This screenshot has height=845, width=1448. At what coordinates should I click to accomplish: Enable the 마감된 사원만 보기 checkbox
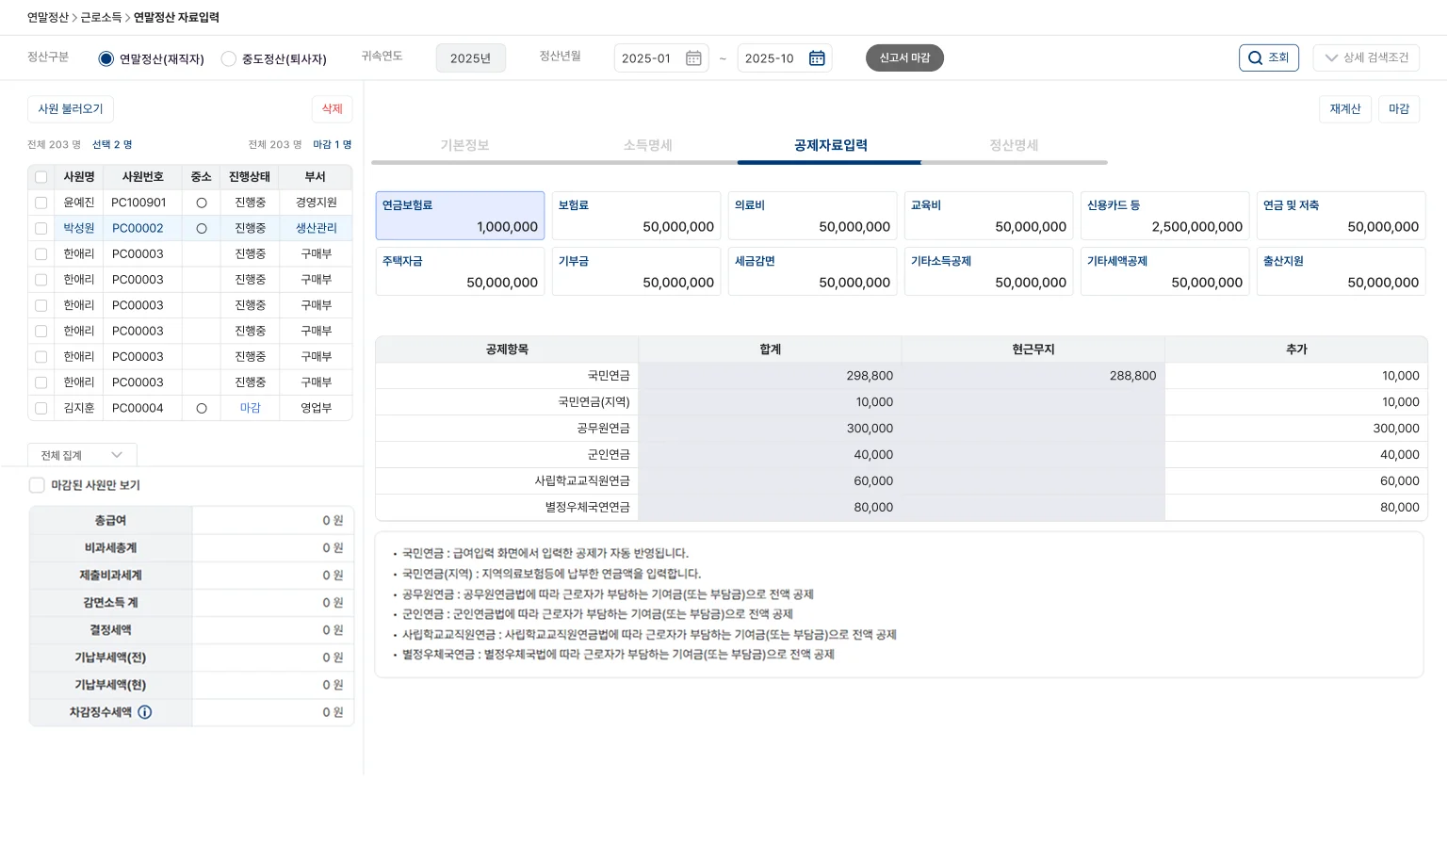[x=37, y=485]
